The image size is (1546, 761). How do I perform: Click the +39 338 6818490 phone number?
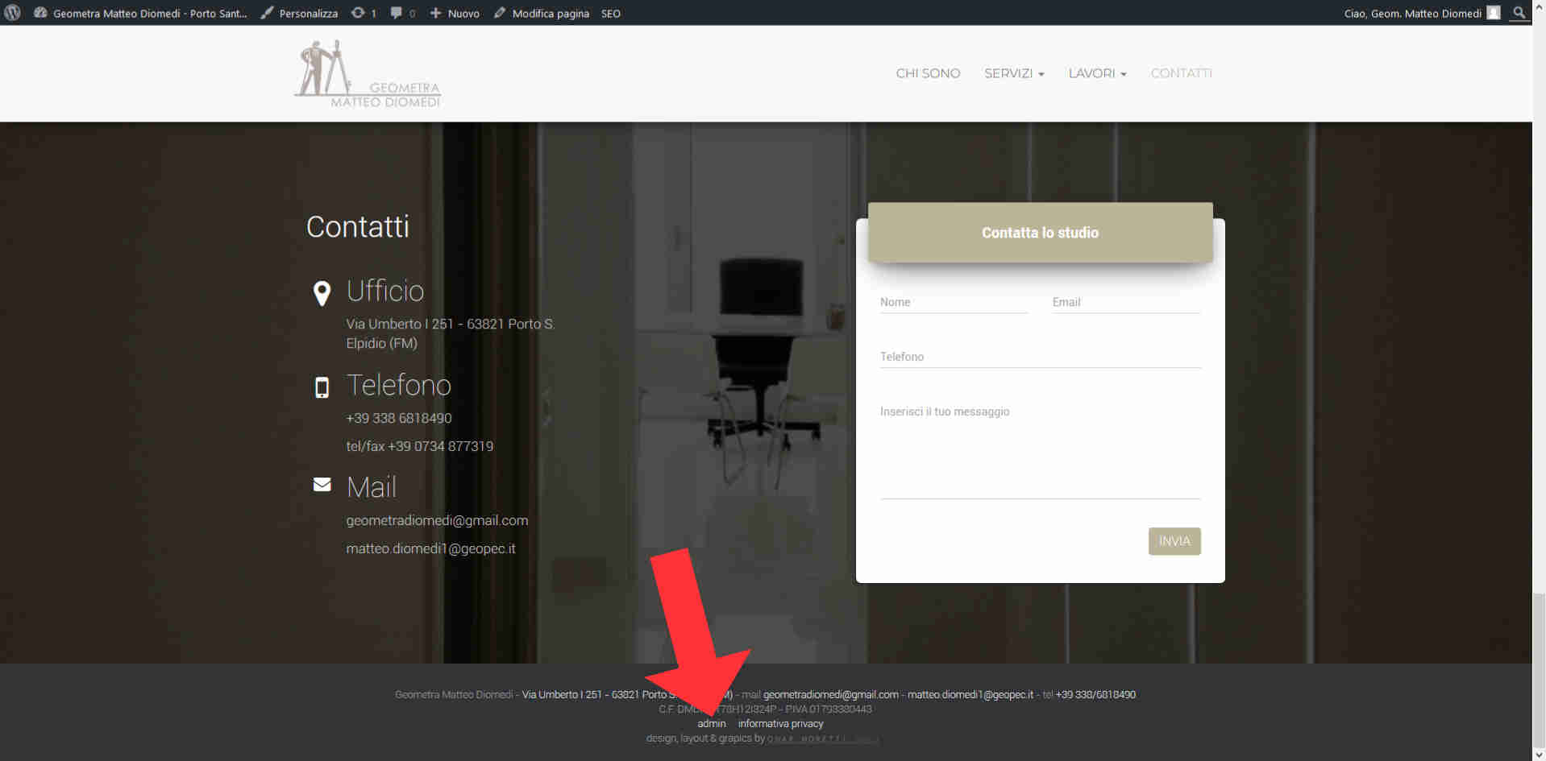pyautogui.click(x=399, y=418)
